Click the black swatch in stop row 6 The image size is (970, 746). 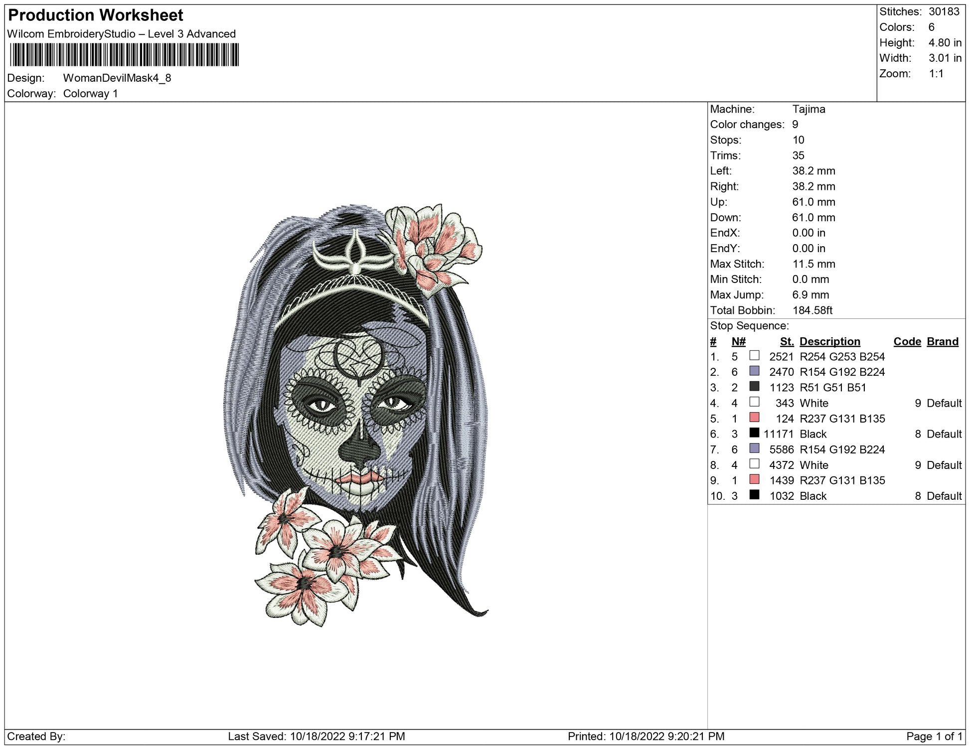(754, 433)
